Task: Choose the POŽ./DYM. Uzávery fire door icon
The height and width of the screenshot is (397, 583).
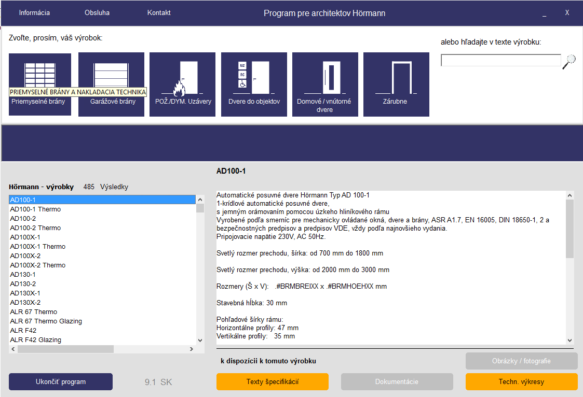Action: [x=182, y=84]
